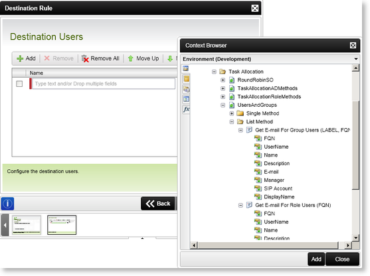The image size is (370, 276).
Task: Click the Remove All trash icon
Action: click(85, 58)
